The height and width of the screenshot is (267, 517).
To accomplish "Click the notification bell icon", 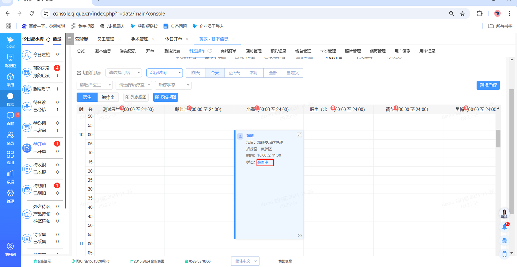I will point(505,226).
